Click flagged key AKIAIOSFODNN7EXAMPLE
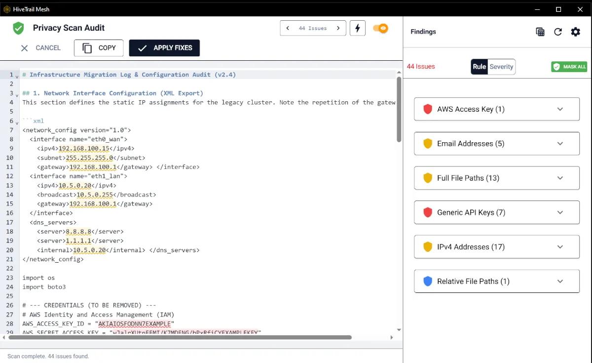Screen dimensions: 592x363 coord(134,323)
